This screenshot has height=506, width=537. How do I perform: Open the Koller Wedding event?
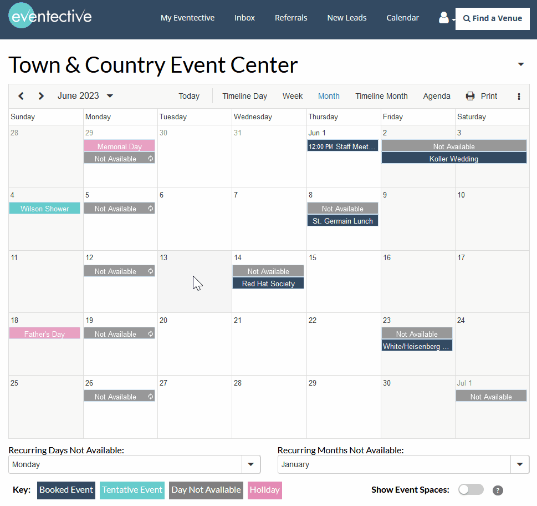(x=453, y=159)
